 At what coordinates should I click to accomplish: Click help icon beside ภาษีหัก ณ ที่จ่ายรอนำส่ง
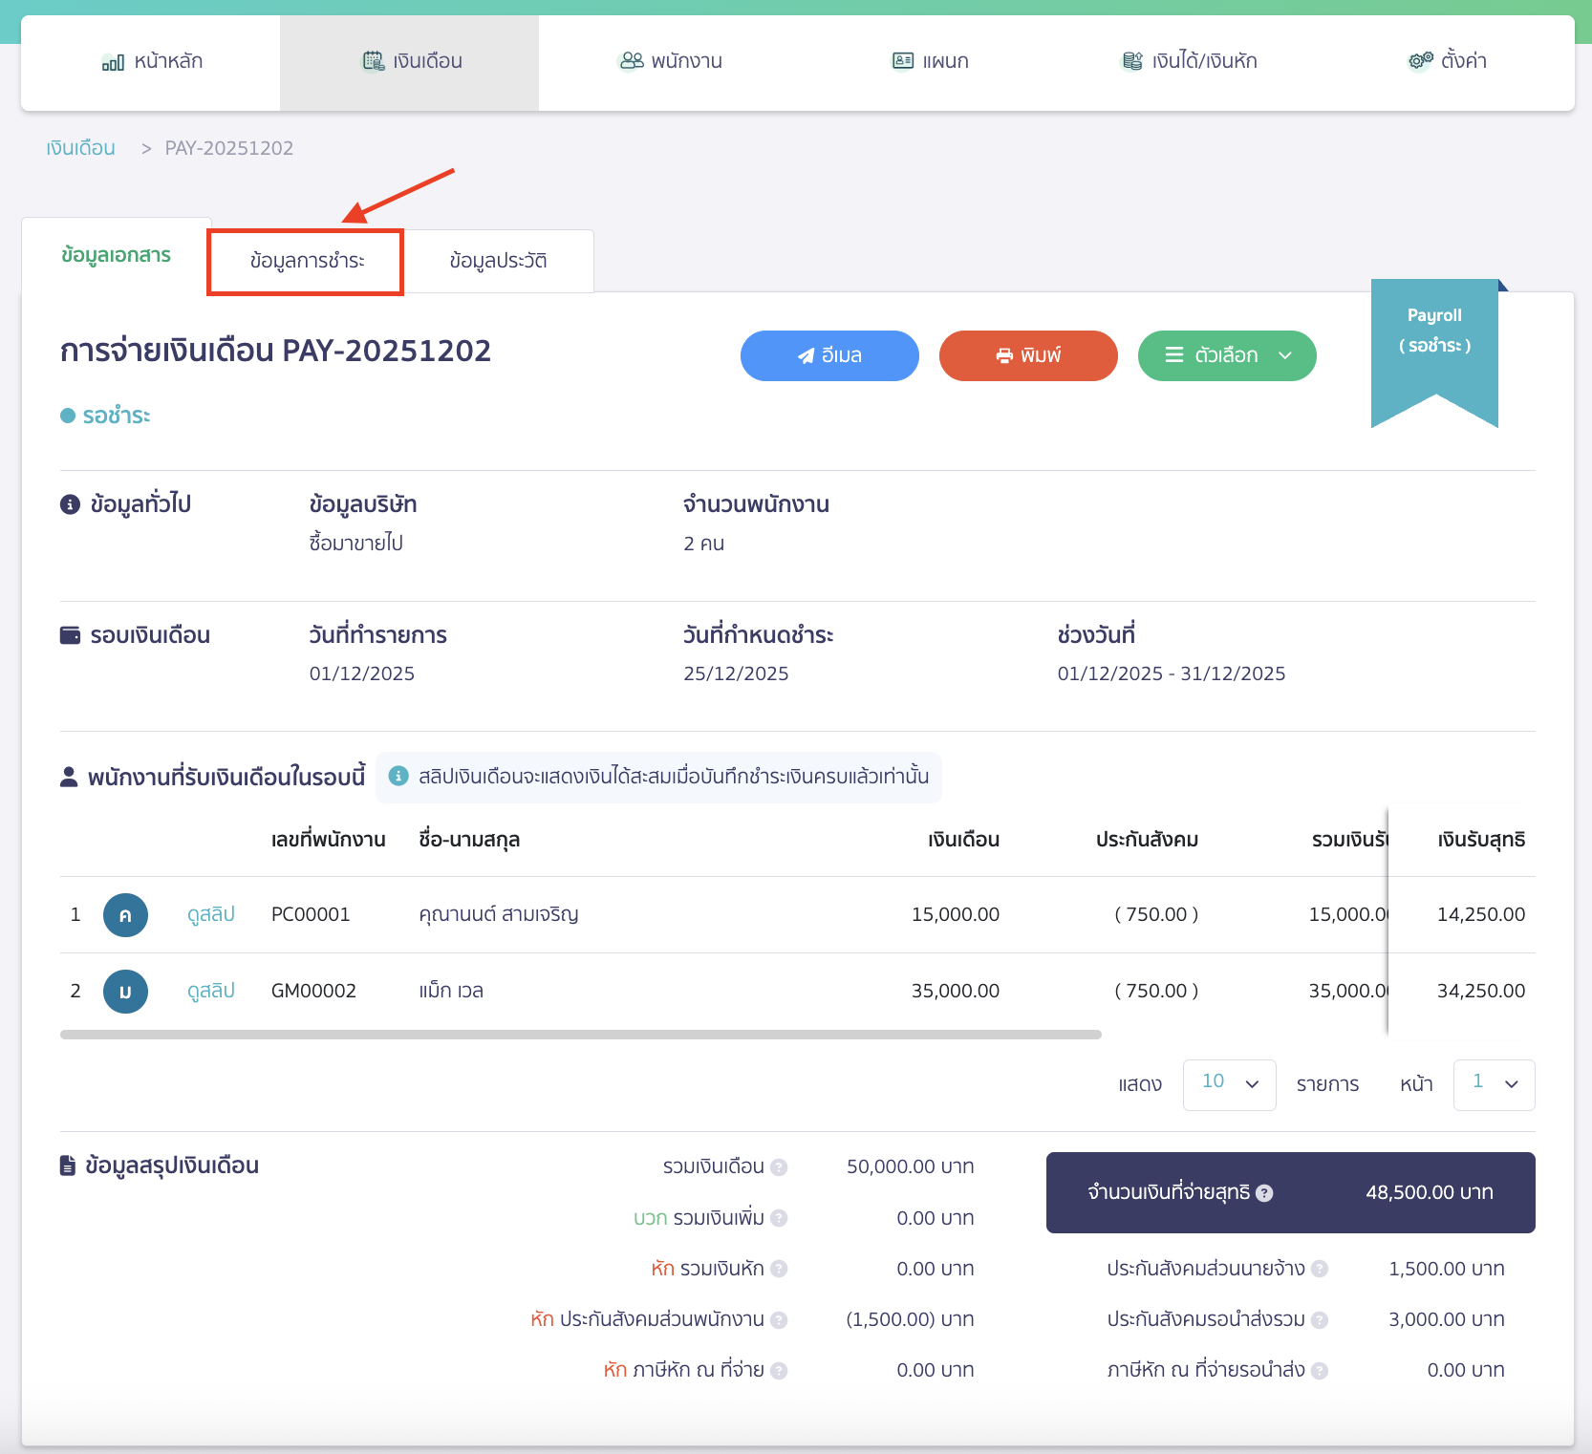click(1320, 1371)
